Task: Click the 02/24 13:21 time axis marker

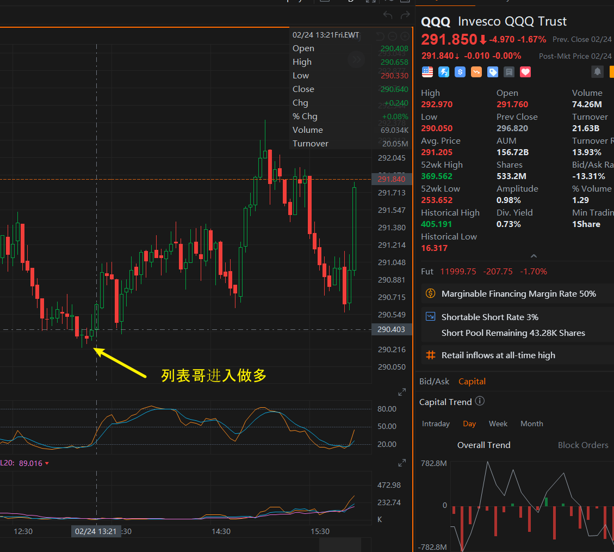Action: 96,531
